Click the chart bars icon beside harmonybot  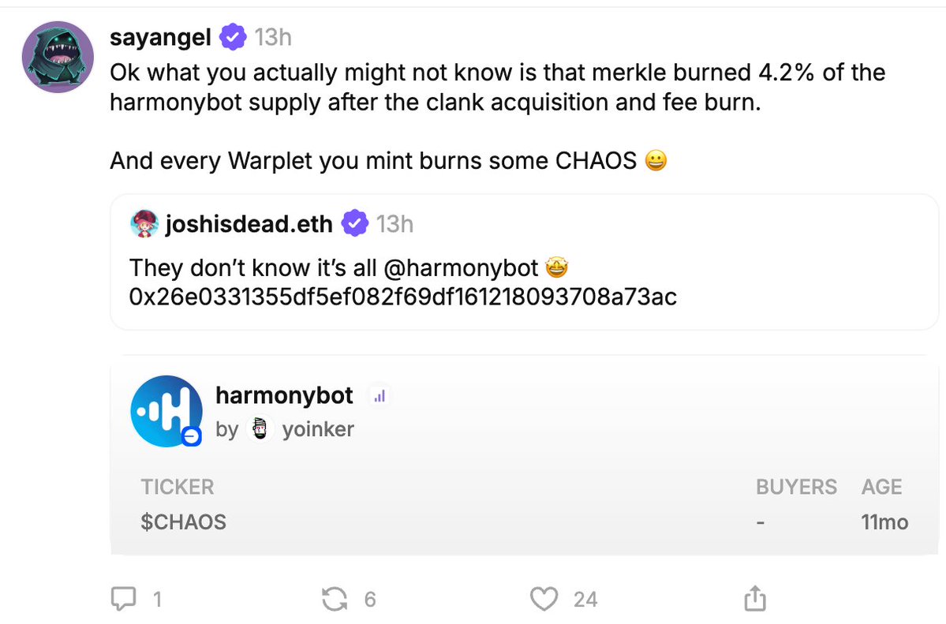pos(380,396)
